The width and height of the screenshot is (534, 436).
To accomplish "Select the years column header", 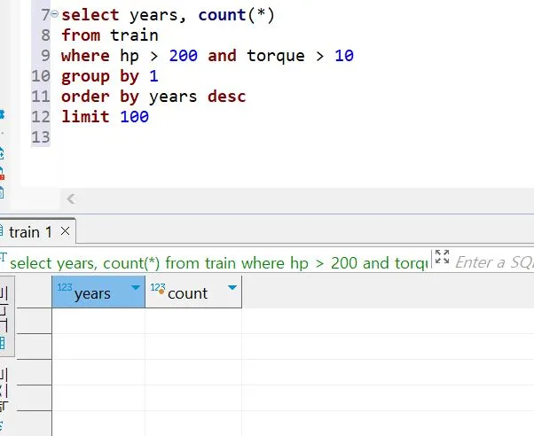I will 98,292.
